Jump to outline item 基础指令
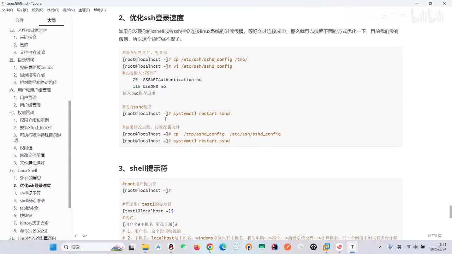Image resolution: width=452 pixels, height=254 pixels. click(28, 37)
